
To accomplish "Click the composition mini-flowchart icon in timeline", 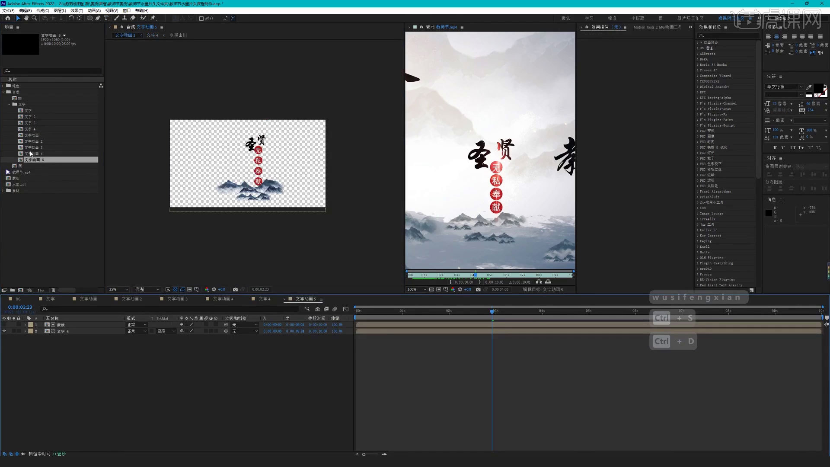I will pos(307,309).
